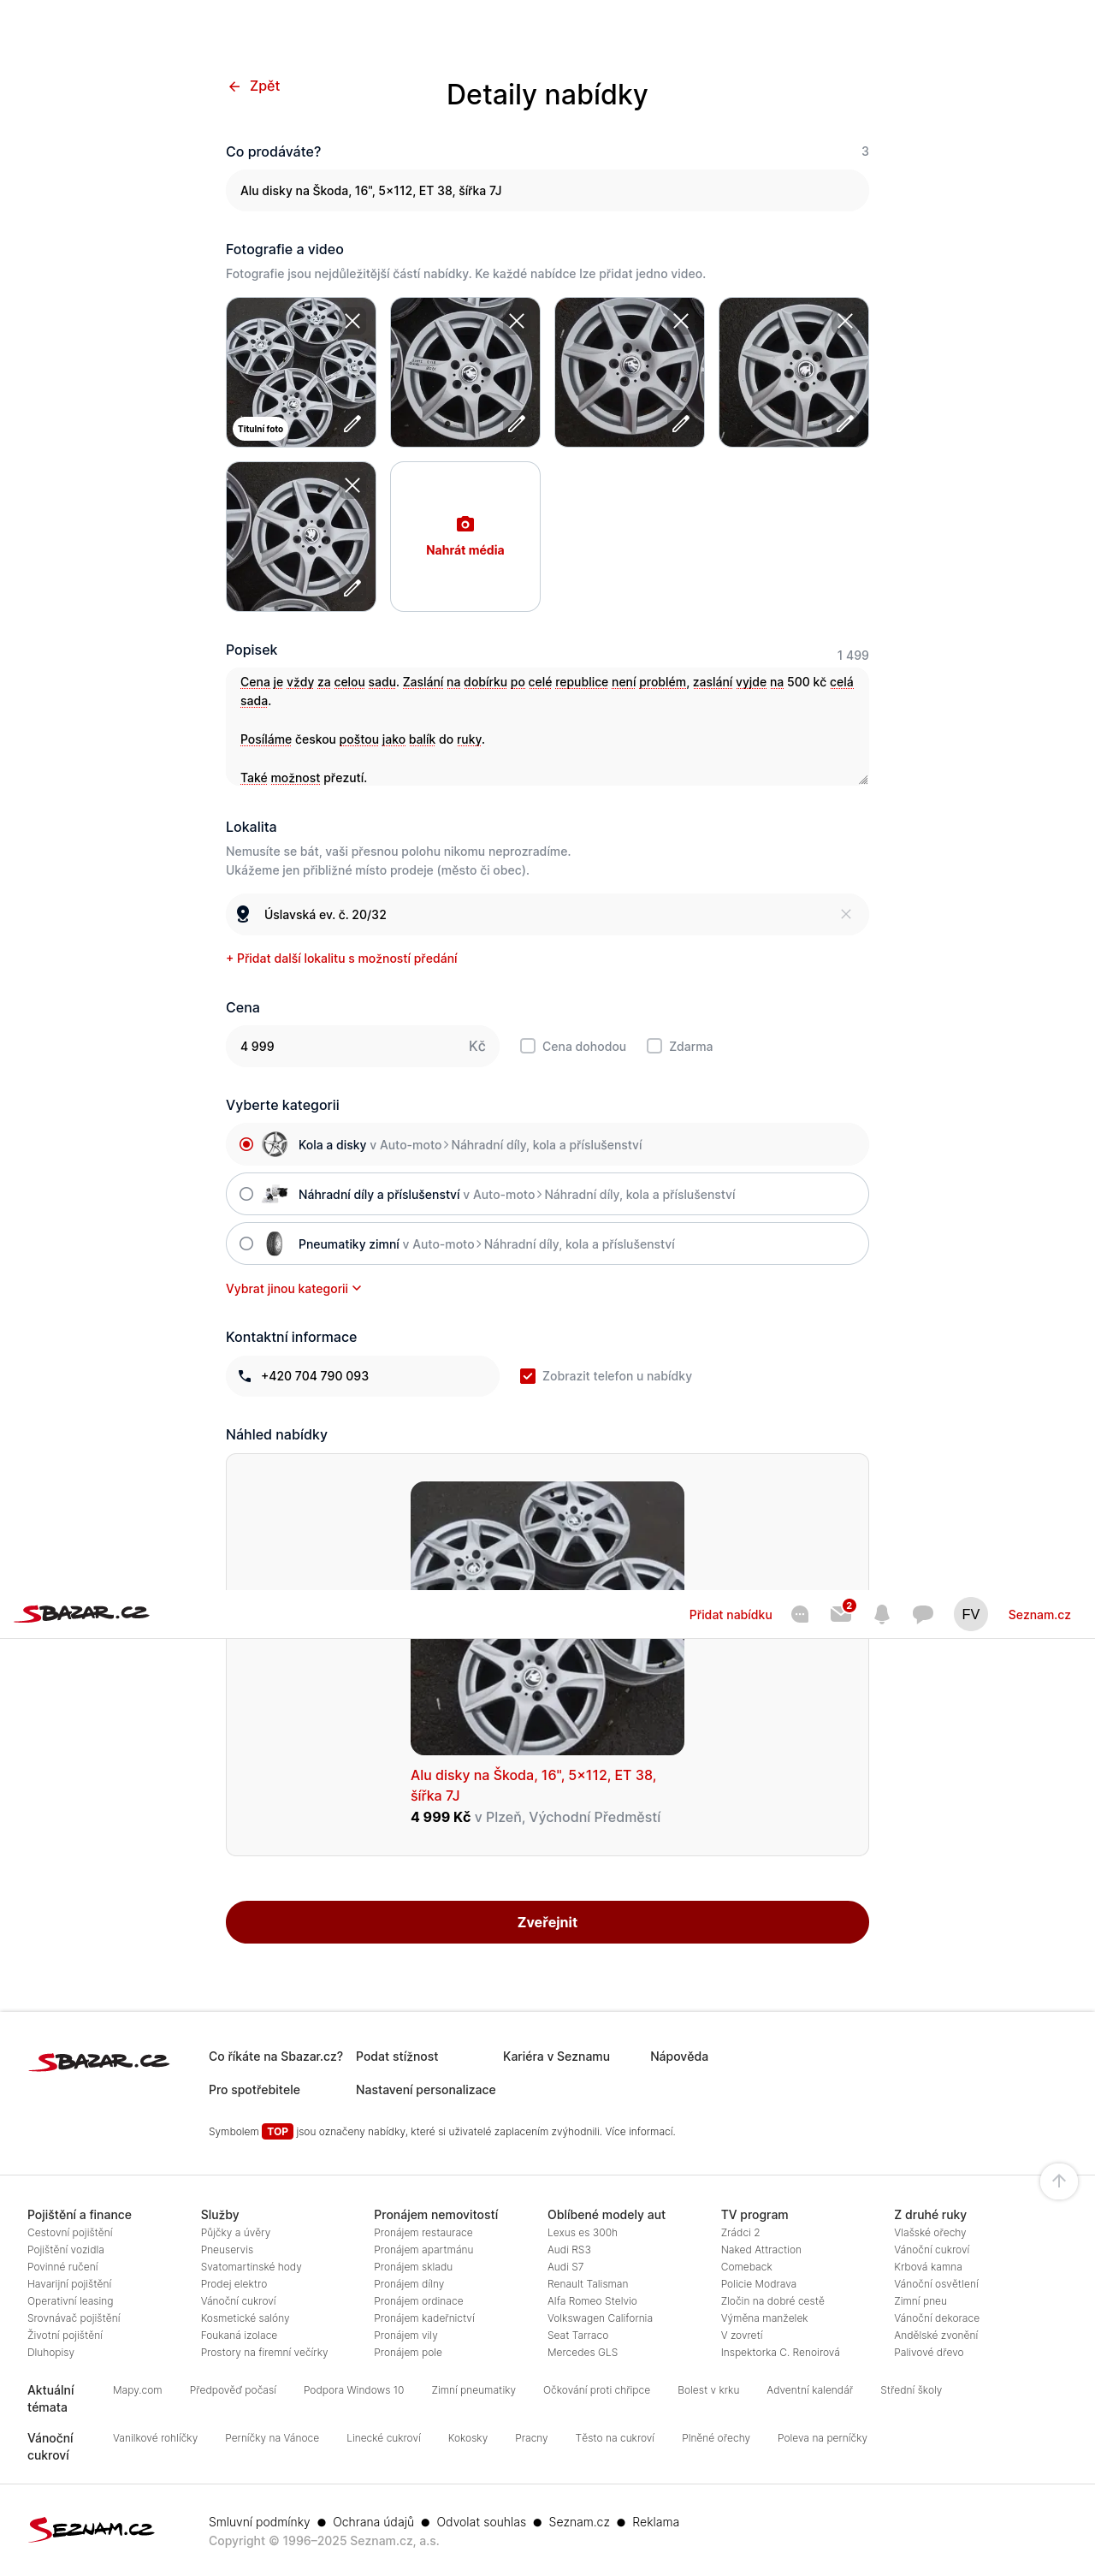Tick the Zdarma checkbox
The width and height of the screenshot is (1095, 2576).
[x=654, y=1046]
